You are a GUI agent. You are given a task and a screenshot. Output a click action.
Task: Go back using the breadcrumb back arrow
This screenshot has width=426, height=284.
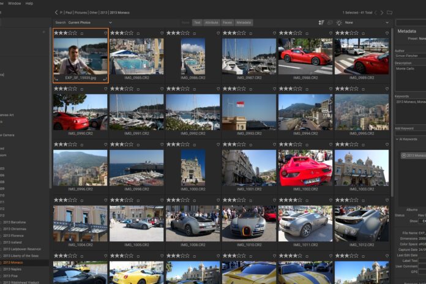click(56, 12)
